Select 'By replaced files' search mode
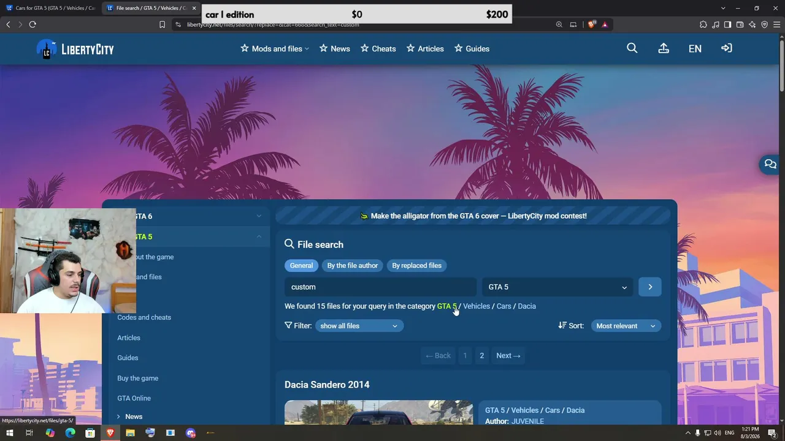The image size is (785, 441). coord(417,265)
